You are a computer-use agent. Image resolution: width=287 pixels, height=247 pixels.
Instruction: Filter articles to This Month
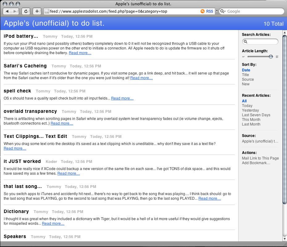coord(251,120)
